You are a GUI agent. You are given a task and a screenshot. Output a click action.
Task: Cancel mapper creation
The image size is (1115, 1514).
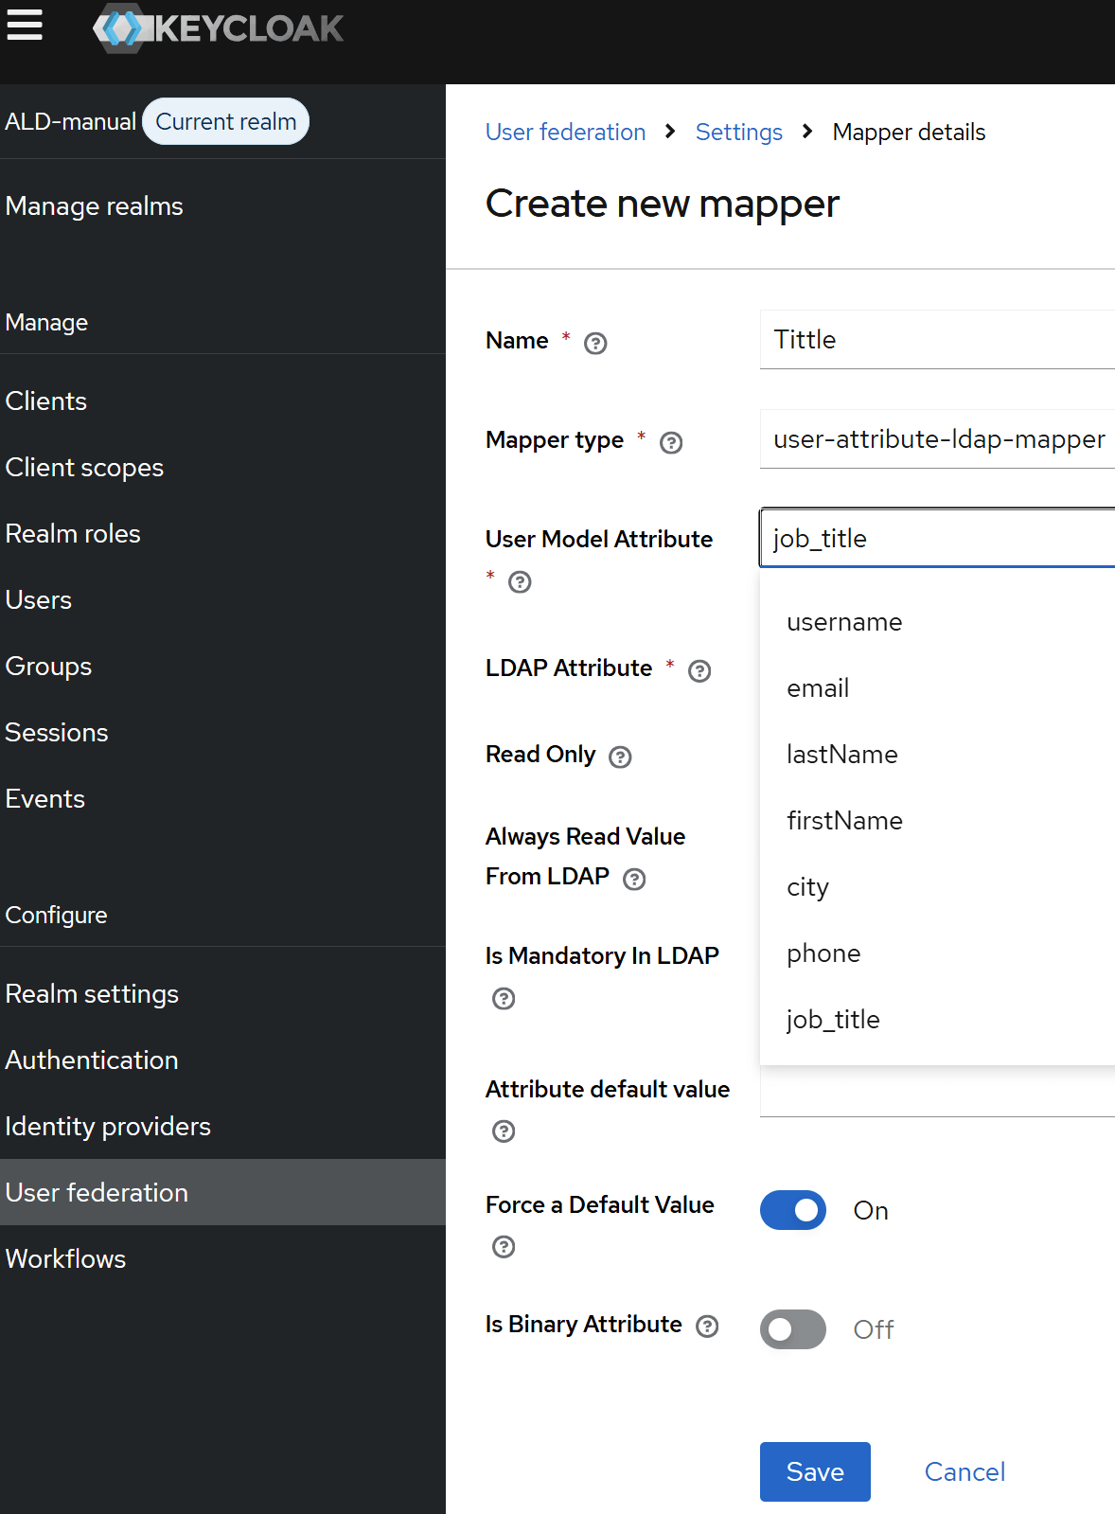point(965,1471)
